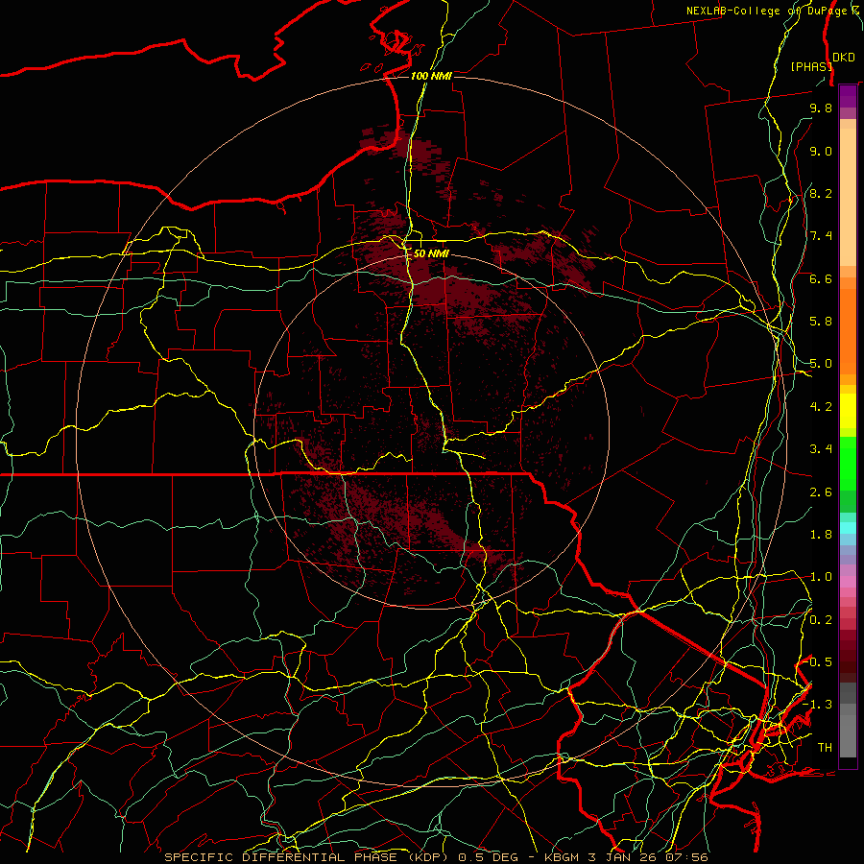Click the 9.0 value on the color scale
864x864 pixels.
pos(821,151)
